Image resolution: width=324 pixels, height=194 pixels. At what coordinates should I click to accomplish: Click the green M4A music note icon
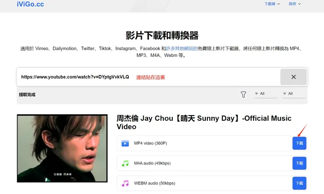125,163
